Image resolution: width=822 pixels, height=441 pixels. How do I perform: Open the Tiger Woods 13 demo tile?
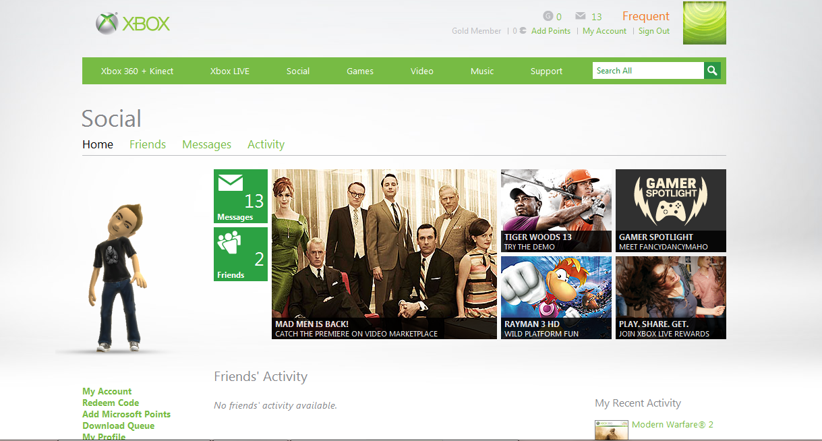pos(556,210)
